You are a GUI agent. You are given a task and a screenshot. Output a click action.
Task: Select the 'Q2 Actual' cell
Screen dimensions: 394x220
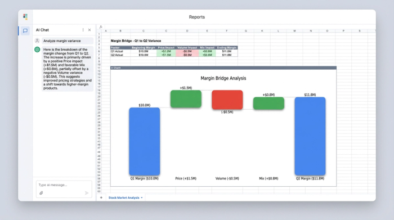pos(120,55)
